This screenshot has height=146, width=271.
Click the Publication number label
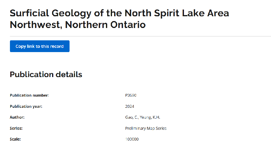coord(29,95)
